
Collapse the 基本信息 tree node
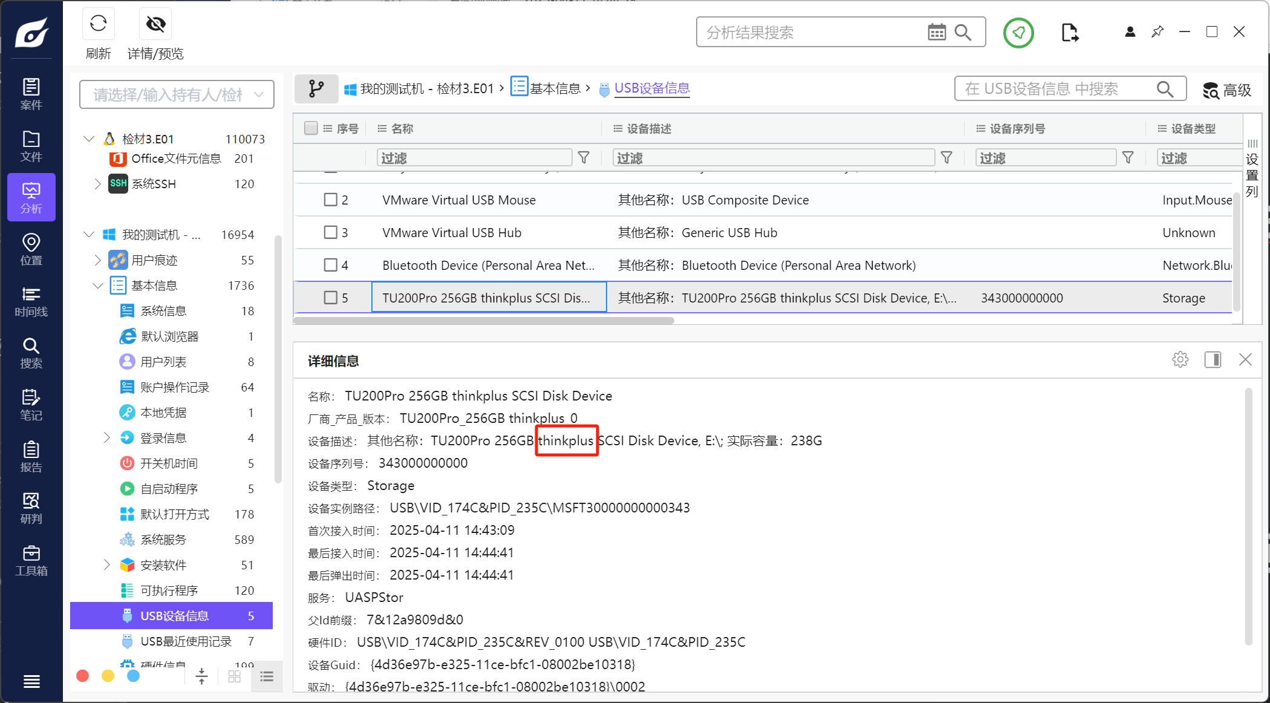[98, 286]
